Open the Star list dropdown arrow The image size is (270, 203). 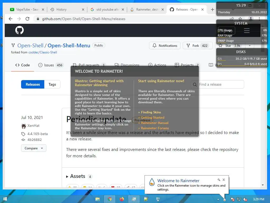click(x=250, y=46)
